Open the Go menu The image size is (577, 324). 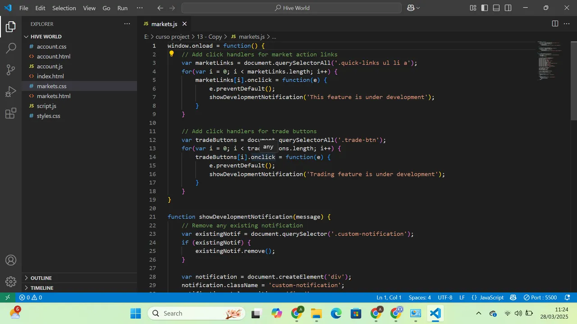106,8
